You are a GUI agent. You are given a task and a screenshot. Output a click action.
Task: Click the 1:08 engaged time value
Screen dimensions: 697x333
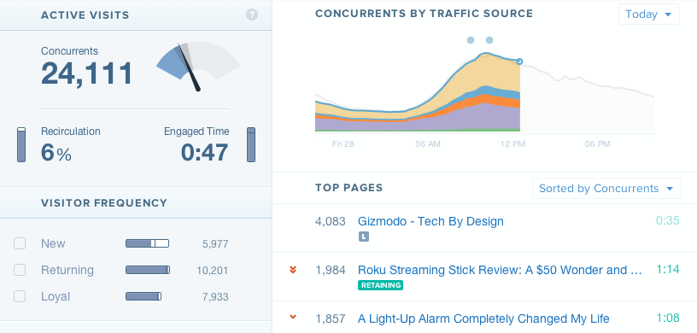click(x=668, y=318)
